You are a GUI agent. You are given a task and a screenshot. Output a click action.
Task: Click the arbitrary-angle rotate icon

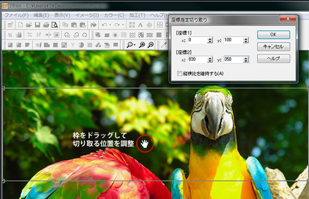[85, 35]
